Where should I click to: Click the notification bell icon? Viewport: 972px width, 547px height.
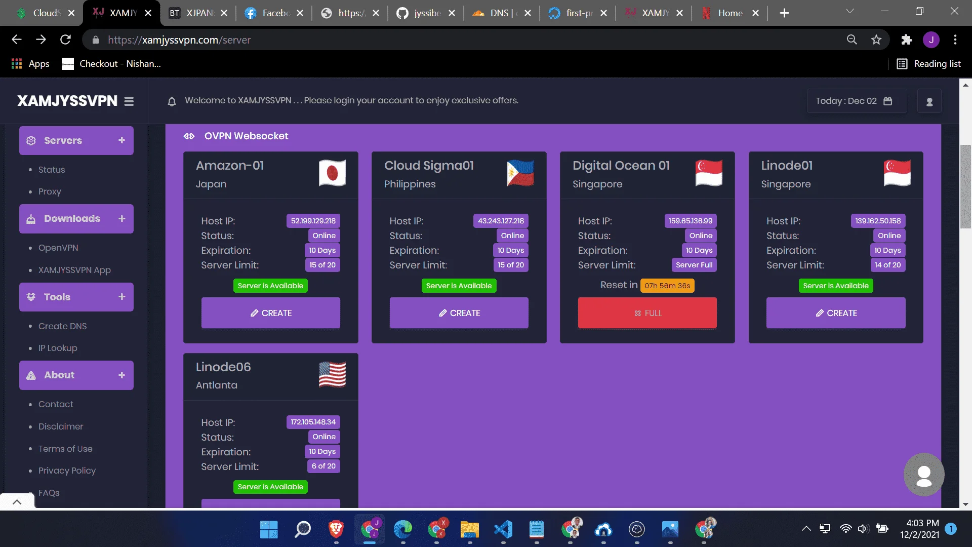click(172, 101)
